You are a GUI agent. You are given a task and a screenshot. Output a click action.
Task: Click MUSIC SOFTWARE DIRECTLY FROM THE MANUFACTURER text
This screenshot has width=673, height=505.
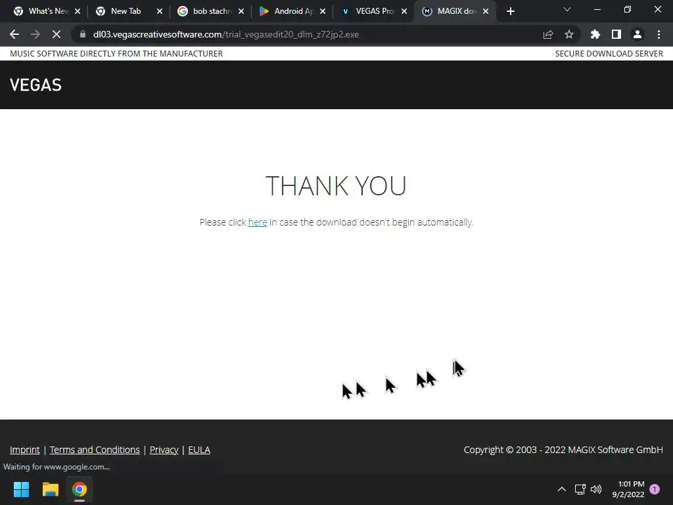(116, 54)
